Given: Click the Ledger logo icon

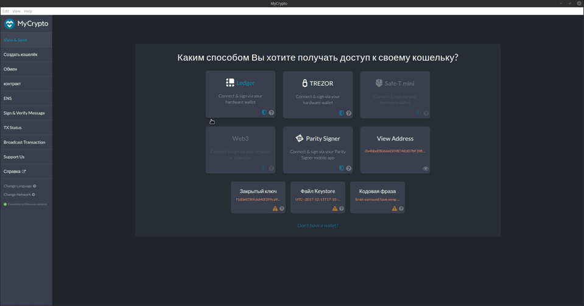Looking at the screenshot, I should click(x=230, y=82).
